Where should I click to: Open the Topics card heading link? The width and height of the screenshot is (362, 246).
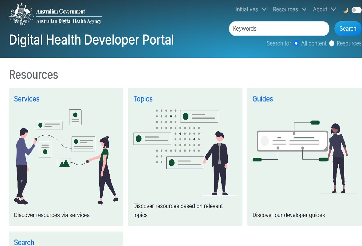pos(143,99)
